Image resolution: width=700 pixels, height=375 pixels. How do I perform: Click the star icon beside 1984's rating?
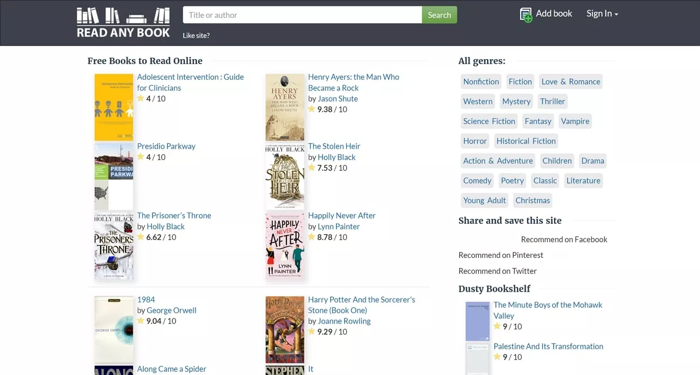click(141, 321)
